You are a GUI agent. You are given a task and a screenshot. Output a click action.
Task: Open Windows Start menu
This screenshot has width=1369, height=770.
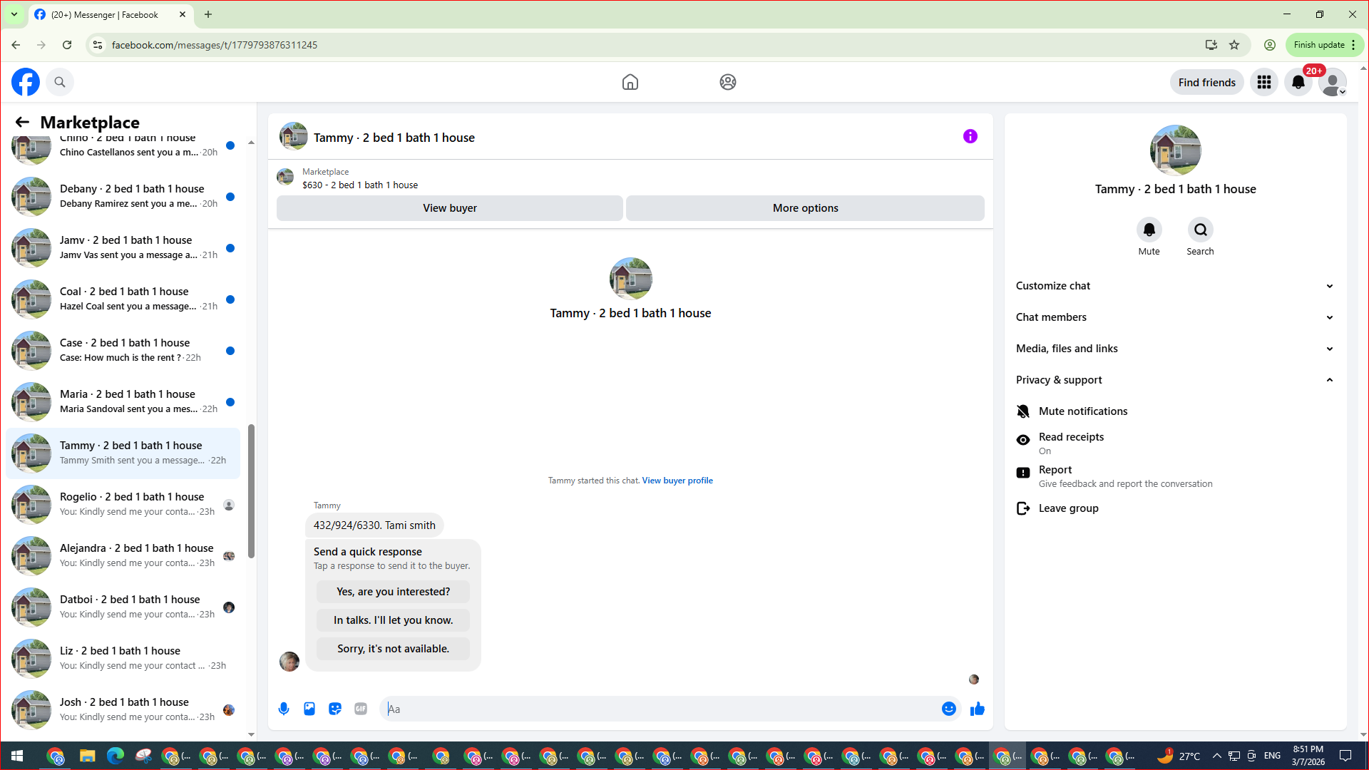[17, 756]
